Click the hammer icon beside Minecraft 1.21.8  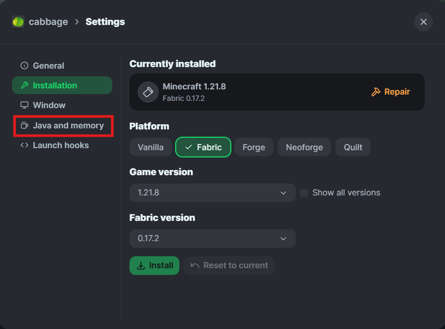[148, 92]
